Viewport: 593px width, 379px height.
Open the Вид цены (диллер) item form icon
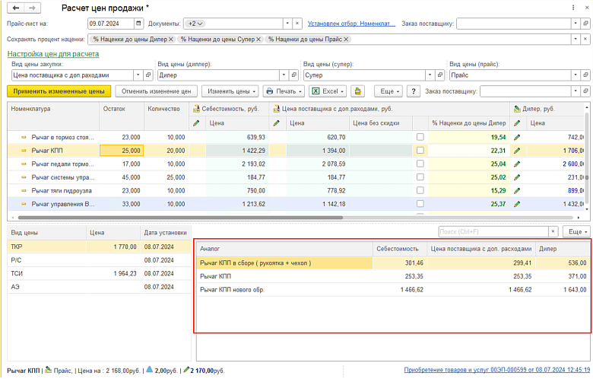(x=294, y=75)
